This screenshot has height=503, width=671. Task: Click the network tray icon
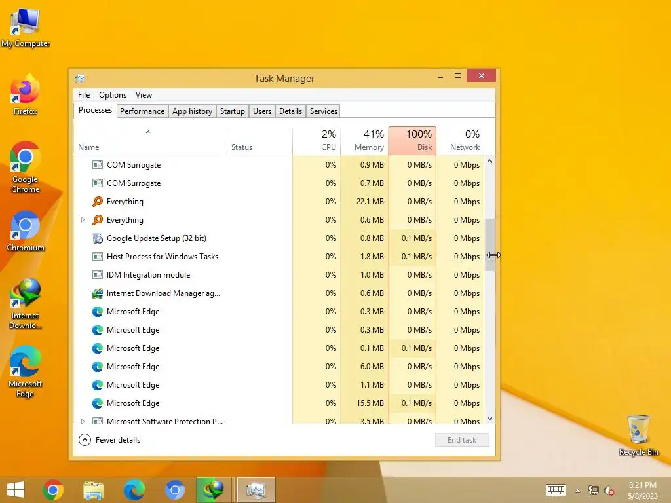pos(594,490)
